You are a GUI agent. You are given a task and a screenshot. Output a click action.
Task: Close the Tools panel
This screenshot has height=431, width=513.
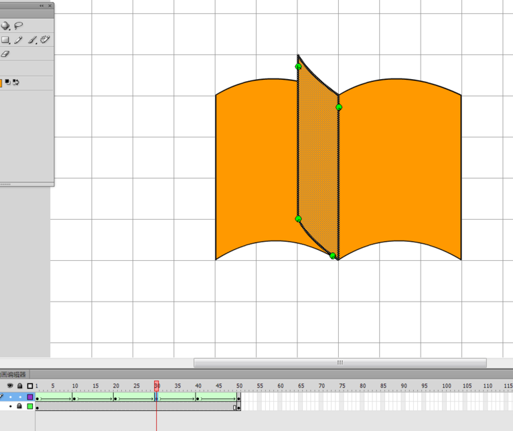coord(50,5)
